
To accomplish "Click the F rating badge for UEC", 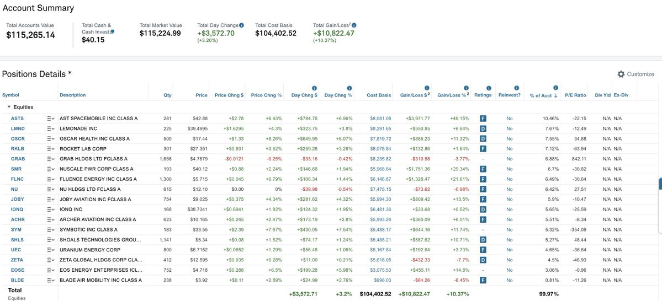I will point(483,250).
